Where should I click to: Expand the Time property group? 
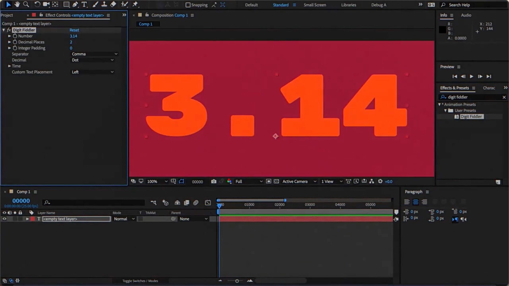[10, 66]
